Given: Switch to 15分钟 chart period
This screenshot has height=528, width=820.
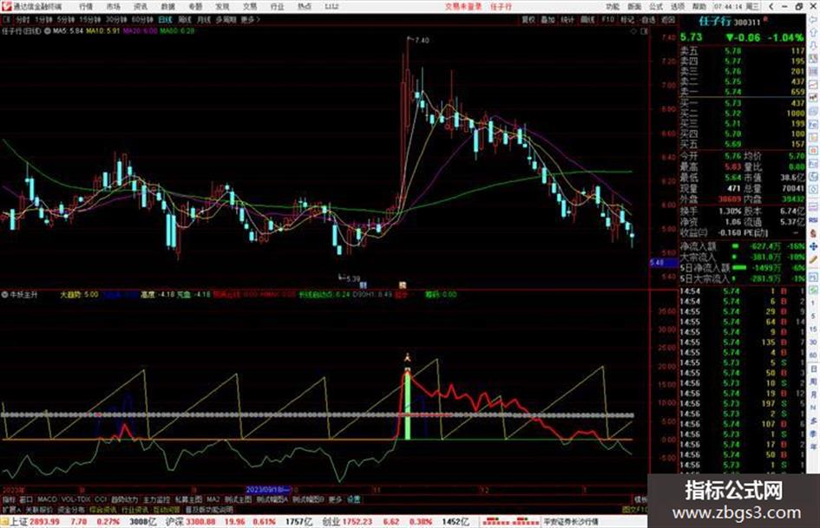Looking at the screenshot, I should [x=89, y=19].
